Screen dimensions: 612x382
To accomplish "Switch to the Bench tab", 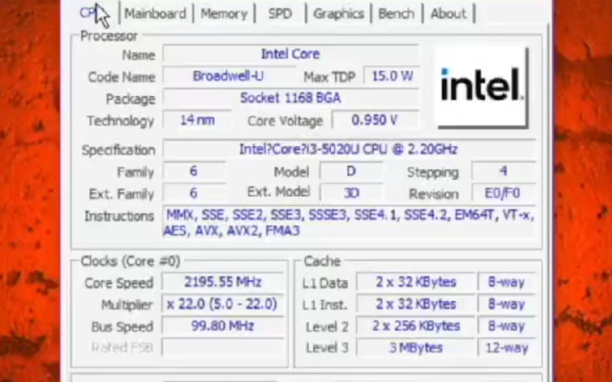I will [396, 14].
